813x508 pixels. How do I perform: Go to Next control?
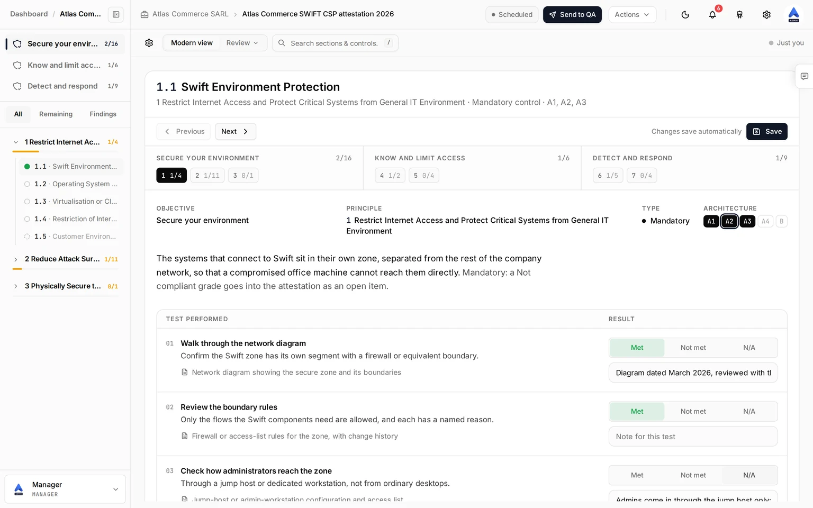(x=236, y=131)
